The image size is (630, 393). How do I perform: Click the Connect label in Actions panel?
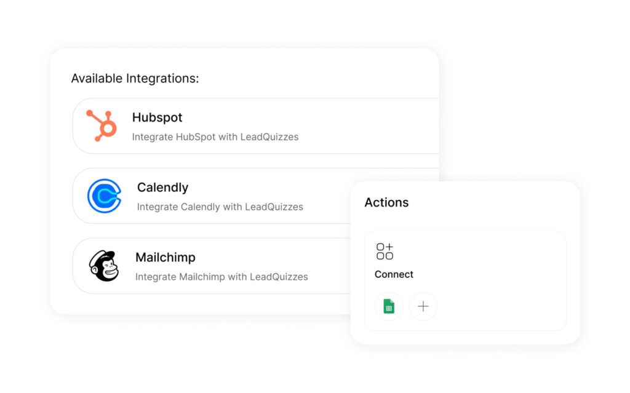pos(394,274)
